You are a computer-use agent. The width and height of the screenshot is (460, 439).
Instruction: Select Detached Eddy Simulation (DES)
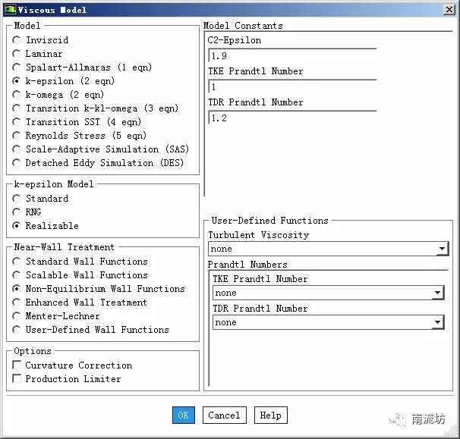point(17,163)
